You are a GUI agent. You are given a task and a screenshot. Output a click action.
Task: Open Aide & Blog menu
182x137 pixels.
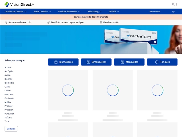pos(93,11)
